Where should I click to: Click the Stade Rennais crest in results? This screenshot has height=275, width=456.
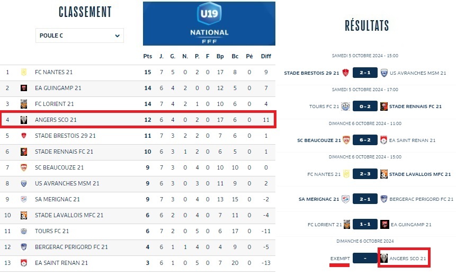pos(384,107)
